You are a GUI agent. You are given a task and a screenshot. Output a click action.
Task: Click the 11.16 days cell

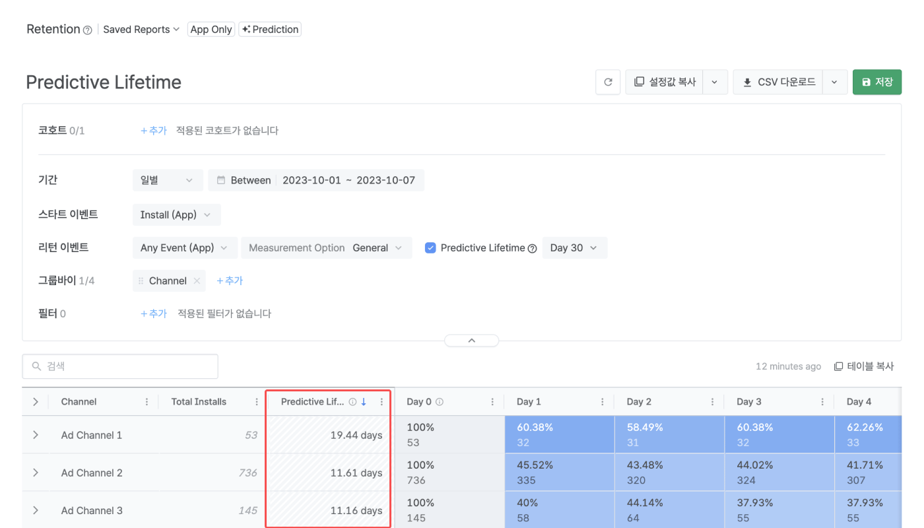pos(327,510)
